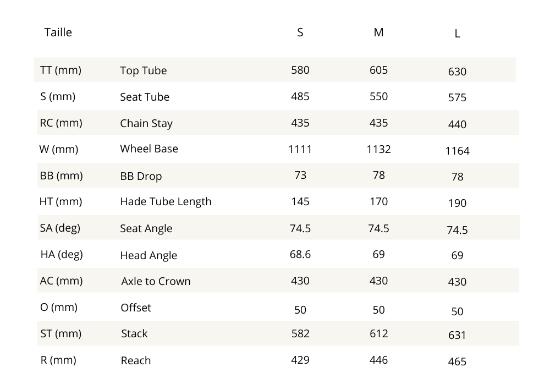The height and width of the screenshot is (389, 550).
Task: Click the Taille column header
Action: 58,32
